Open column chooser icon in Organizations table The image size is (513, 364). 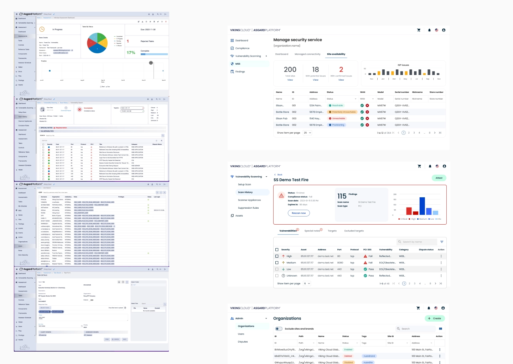(441, 329)
